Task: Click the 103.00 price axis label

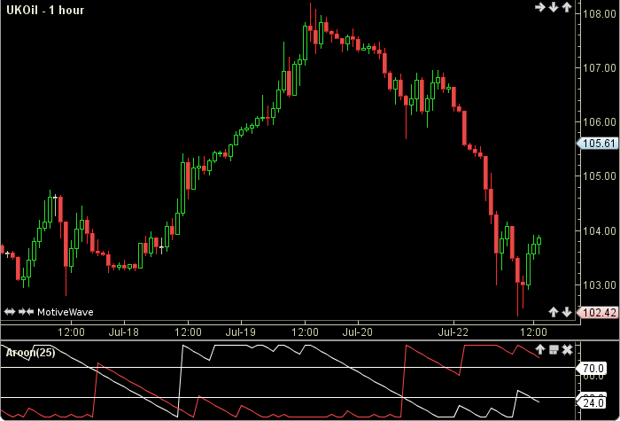Action: point(600,285)
